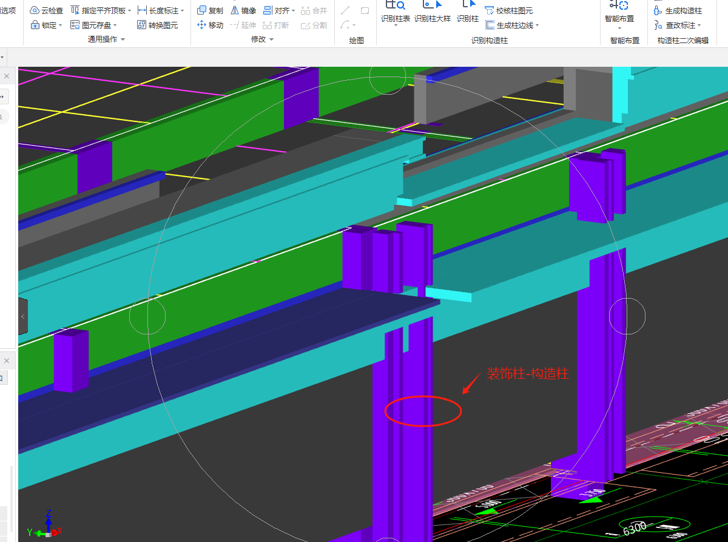The width and height of the screenshot is (728, 542).
Task: Click the 转换图元 convert tool
Action: pos(158,25)
